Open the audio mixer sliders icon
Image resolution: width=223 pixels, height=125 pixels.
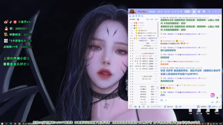point(144,107)
